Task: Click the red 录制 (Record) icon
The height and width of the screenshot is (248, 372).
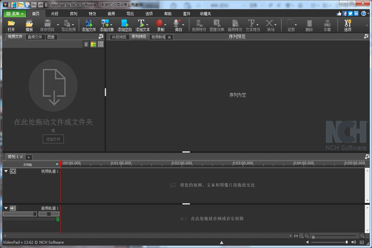Action: 159,24
